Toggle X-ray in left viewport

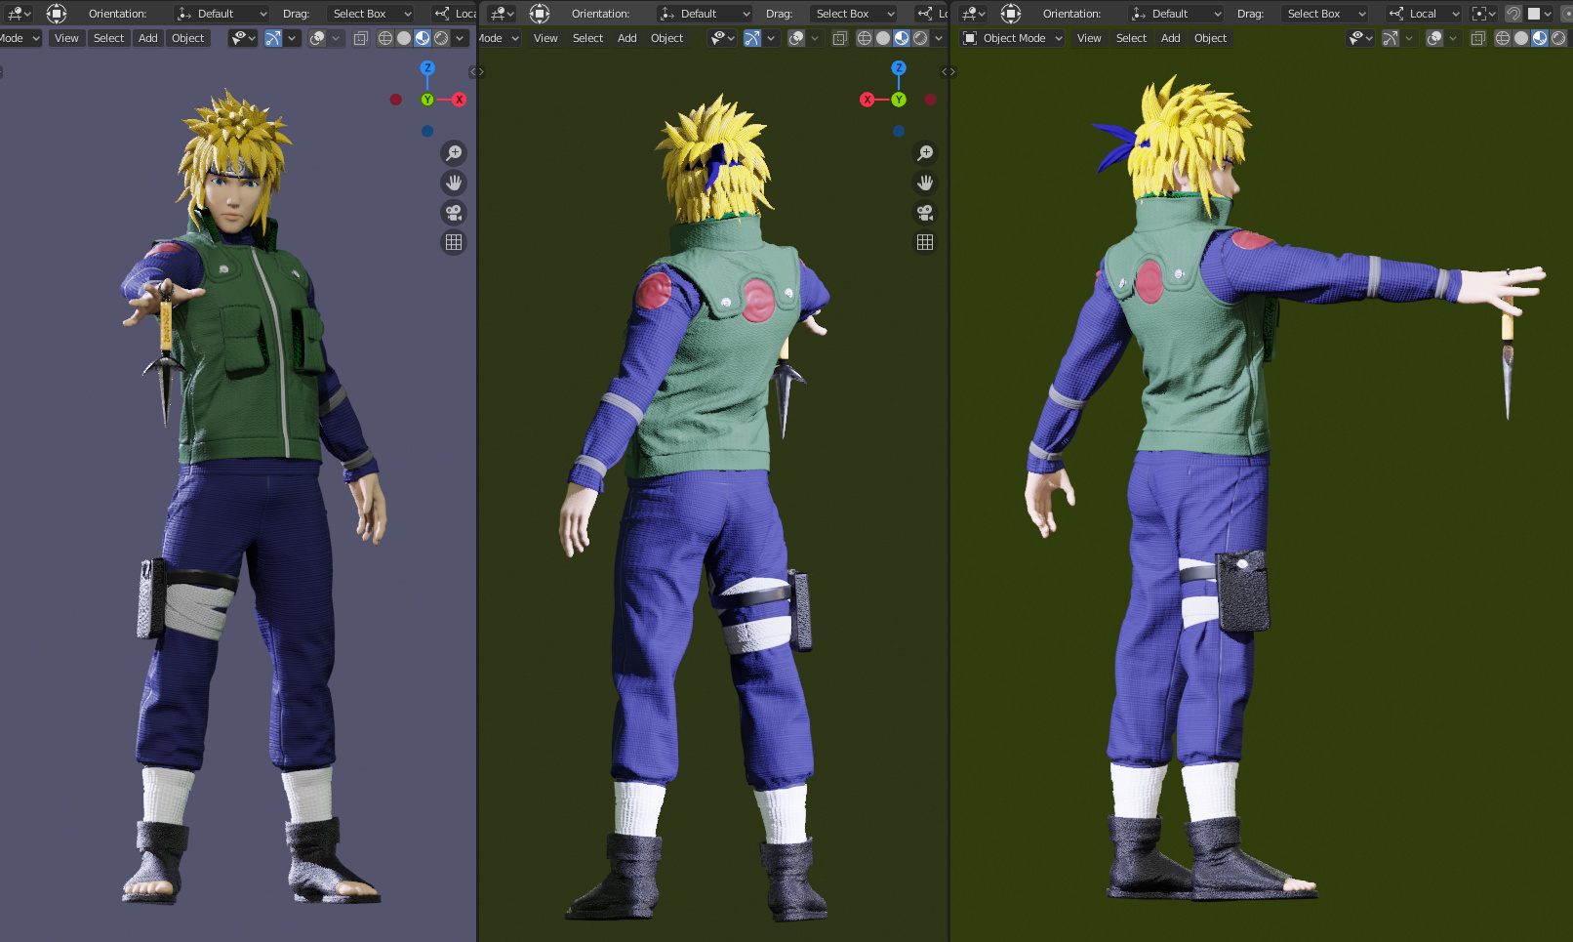(361, 38)
